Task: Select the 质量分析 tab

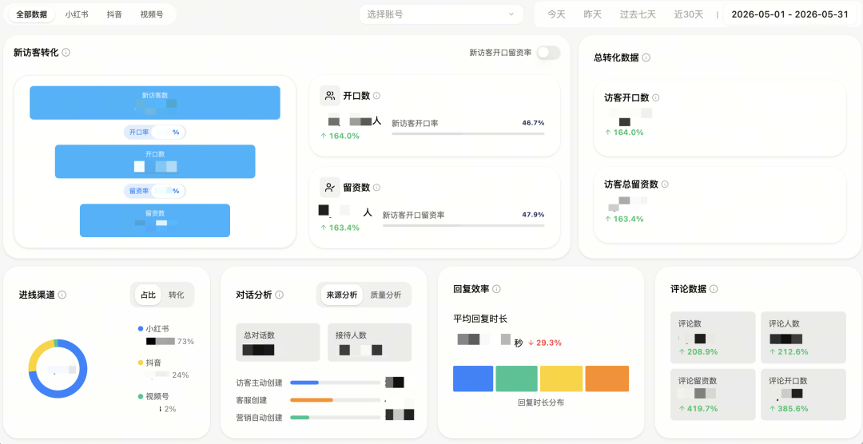Action: pyautogui.click(x=386, y=295)
